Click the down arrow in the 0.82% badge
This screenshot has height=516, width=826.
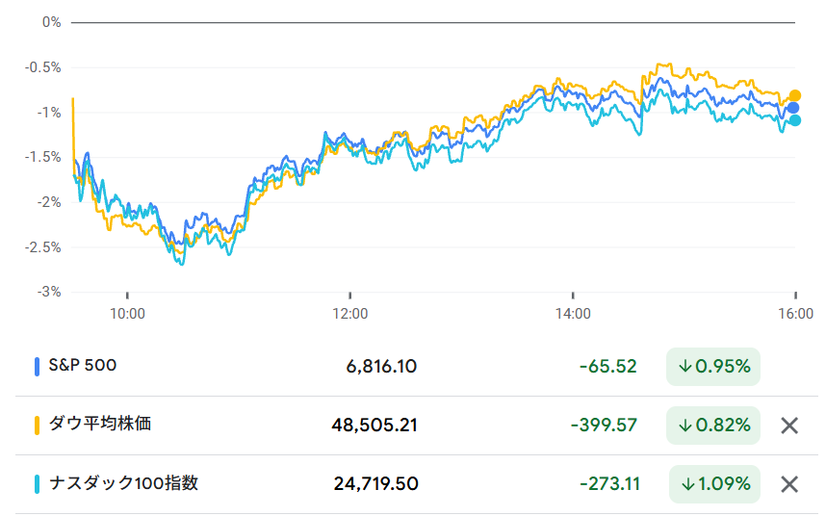pyautogui.click(x=685, y=425)
